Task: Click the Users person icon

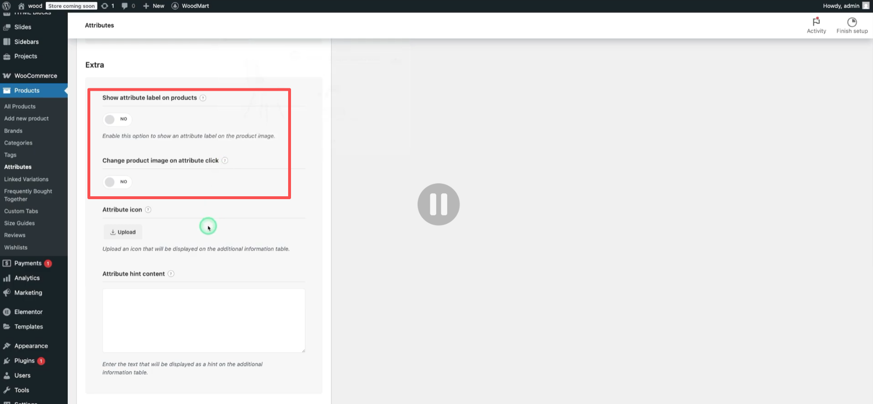Action: [7, 375]
